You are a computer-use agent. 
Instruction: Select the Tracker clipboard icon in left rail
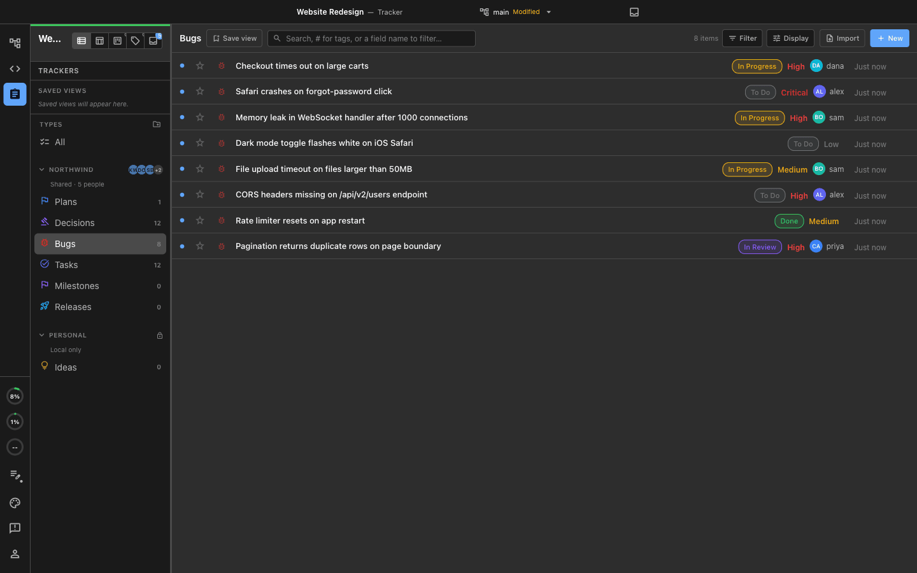(15, 94)
